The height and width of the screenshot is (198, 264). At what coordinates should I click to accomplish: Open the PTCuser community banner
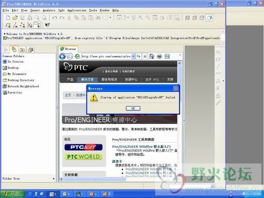point(84,147)
